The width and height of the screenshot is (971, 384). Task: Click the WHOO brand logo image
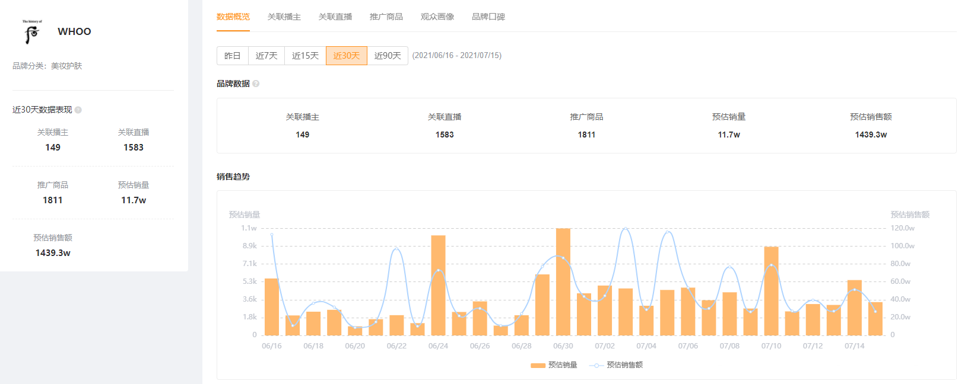click(x=32, y=32)
